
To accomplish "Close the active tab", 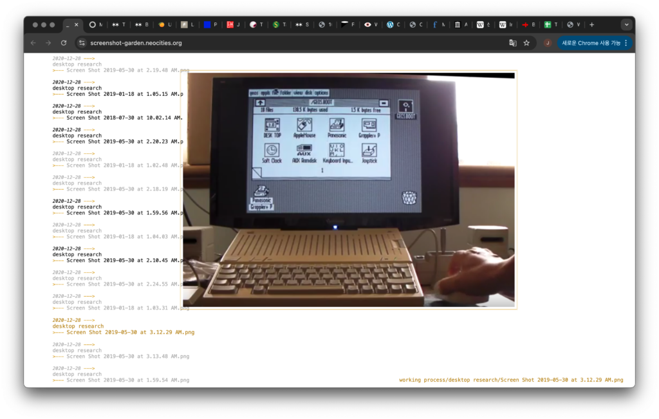I will point(77,24).
